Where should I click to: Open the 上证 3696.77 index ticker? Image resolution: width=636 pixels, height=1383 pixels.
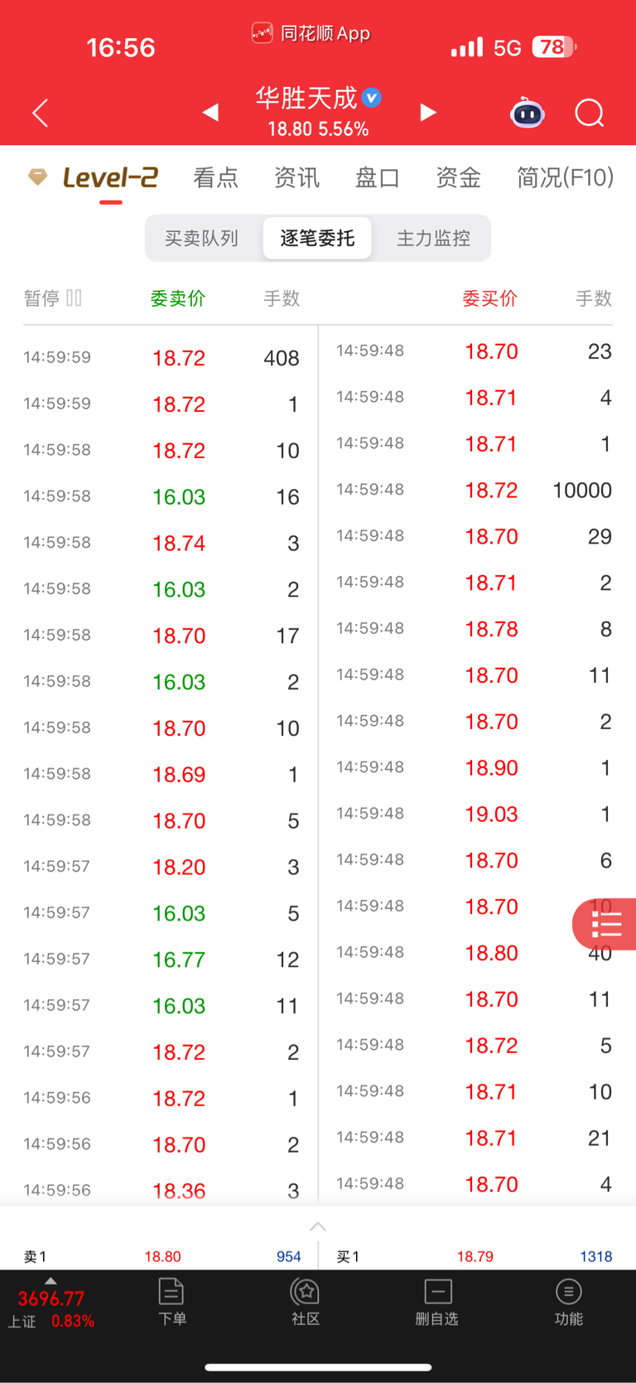tap(51, 1309)
